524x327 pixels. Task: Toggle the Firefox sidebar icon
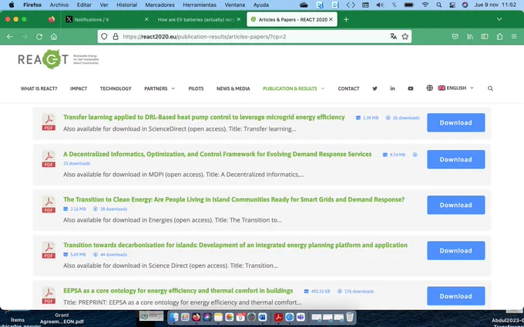(x=485, y=37)
